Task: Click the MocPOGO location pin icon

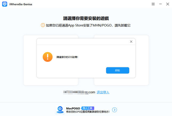Action: coord(60,110)
